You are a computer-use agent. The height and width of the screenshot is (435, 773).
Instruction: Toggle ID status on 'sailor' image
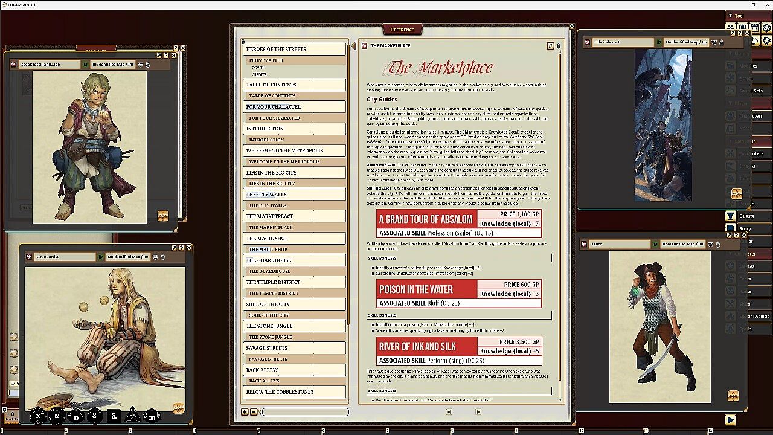655,244
